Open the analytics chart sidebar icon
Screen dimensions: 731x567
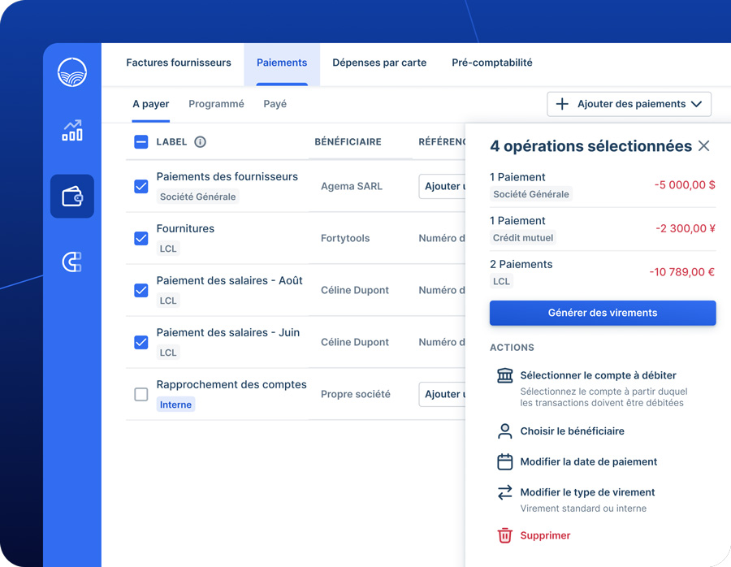(x=72, y=131)
